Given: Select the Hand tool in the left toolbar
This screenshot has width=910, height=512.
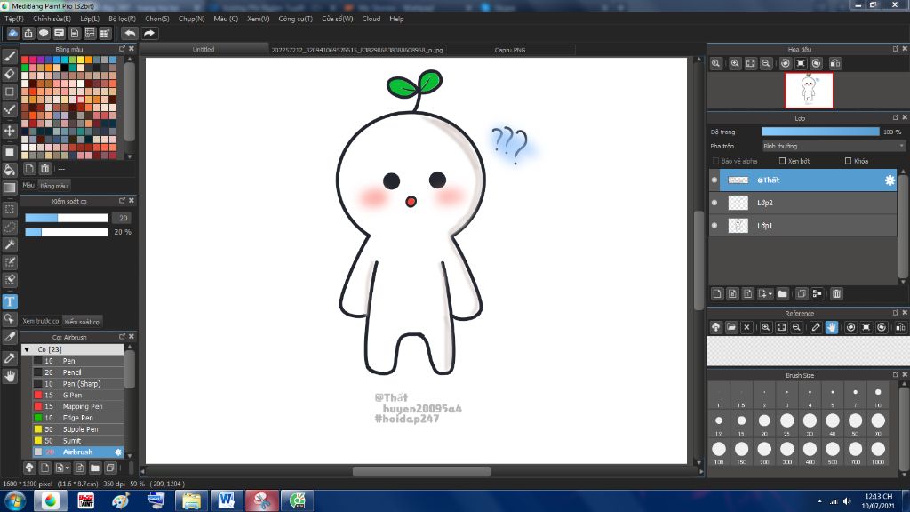Looking at the screenshot, I should tap(10, 376).
